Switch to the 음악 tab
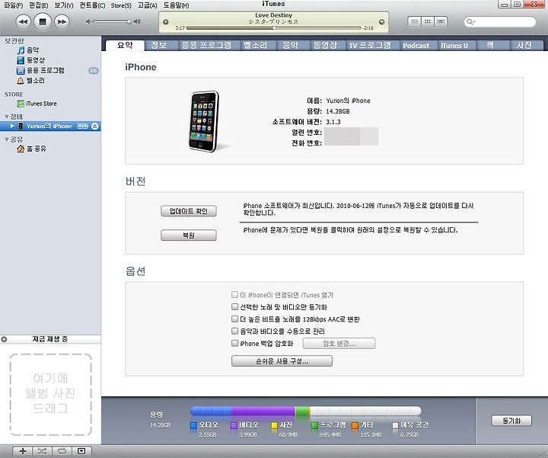Screen dimensions: 548x458 tap(290, 46)
